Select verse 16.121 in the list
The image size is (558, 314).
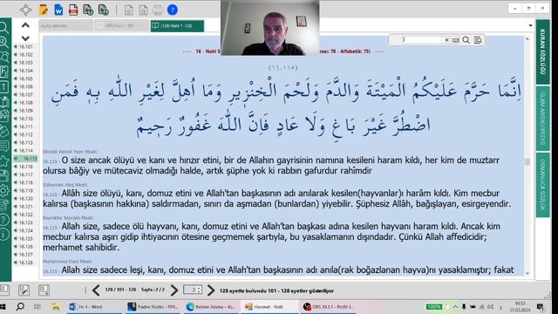[x=25, y=207]
